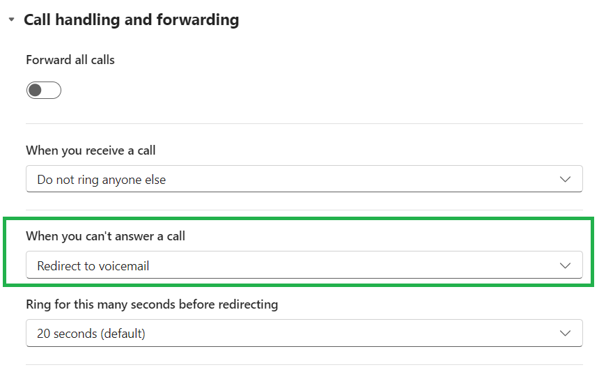This screenshot has height=372, width=606.
Task: Enable the Forward all calls switch
Action: pyautogui.click(x=44, y=90)
